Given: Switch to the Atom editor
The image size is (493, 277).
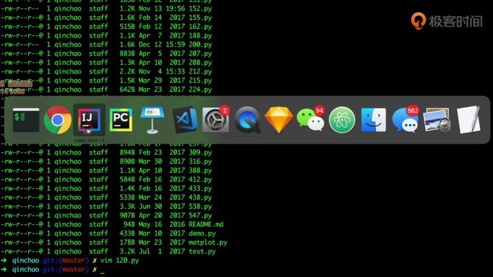Looking at the screenshot, I should [x=342, y=120].
